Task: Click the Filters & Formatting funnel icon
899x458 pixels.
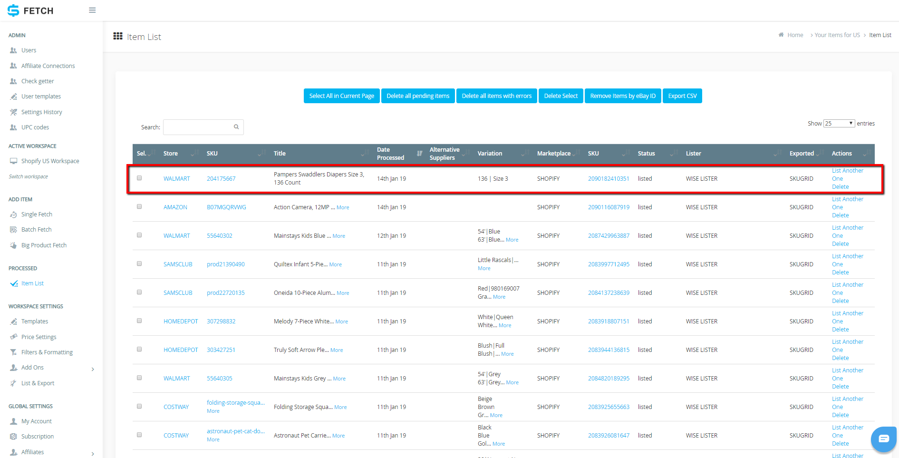Action: tap(13, 352)
